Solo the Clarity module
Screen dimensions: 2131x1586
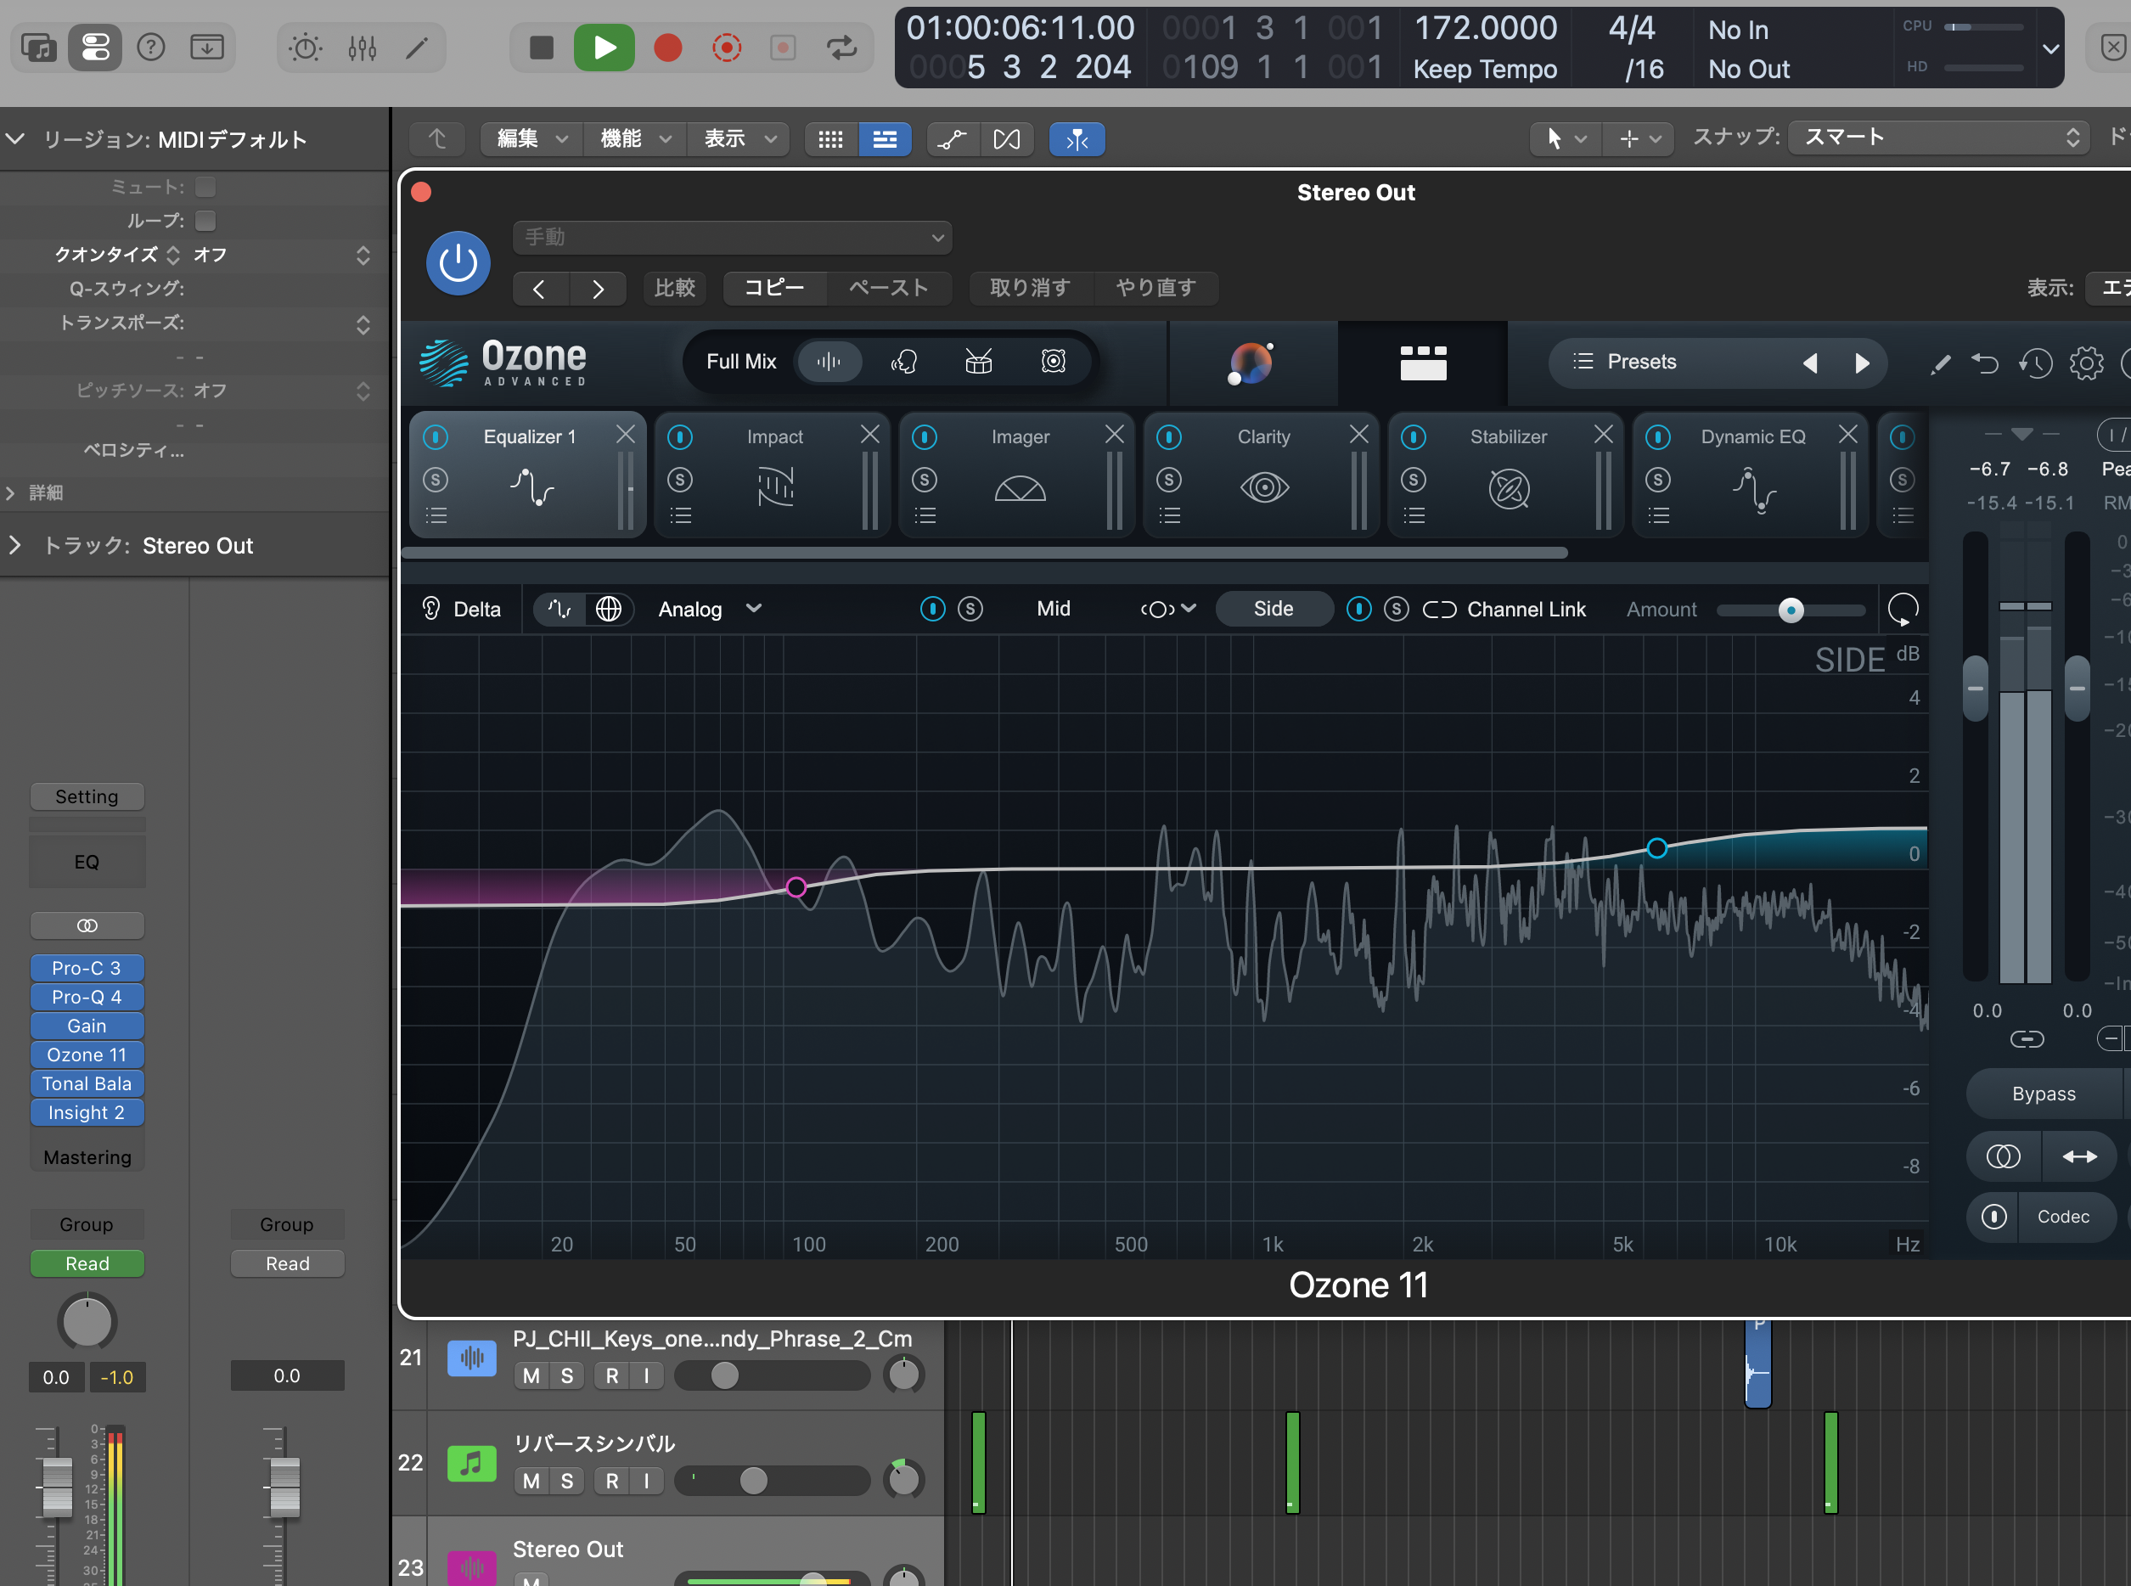point(1168,479)
